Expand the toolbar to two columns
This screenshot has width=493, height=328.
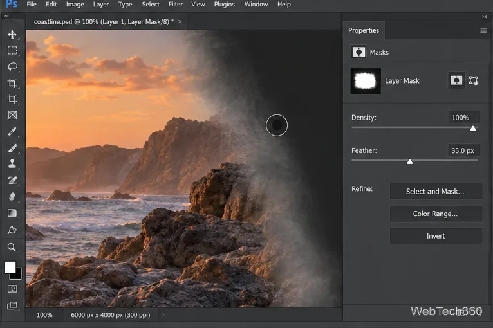coord(6,16)
